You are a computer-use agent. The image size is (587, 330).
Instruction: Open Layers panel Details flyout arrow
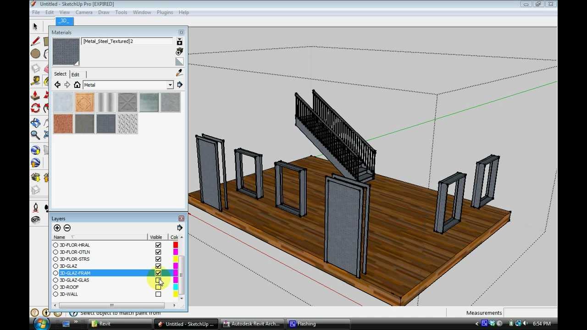pos(179,228)
